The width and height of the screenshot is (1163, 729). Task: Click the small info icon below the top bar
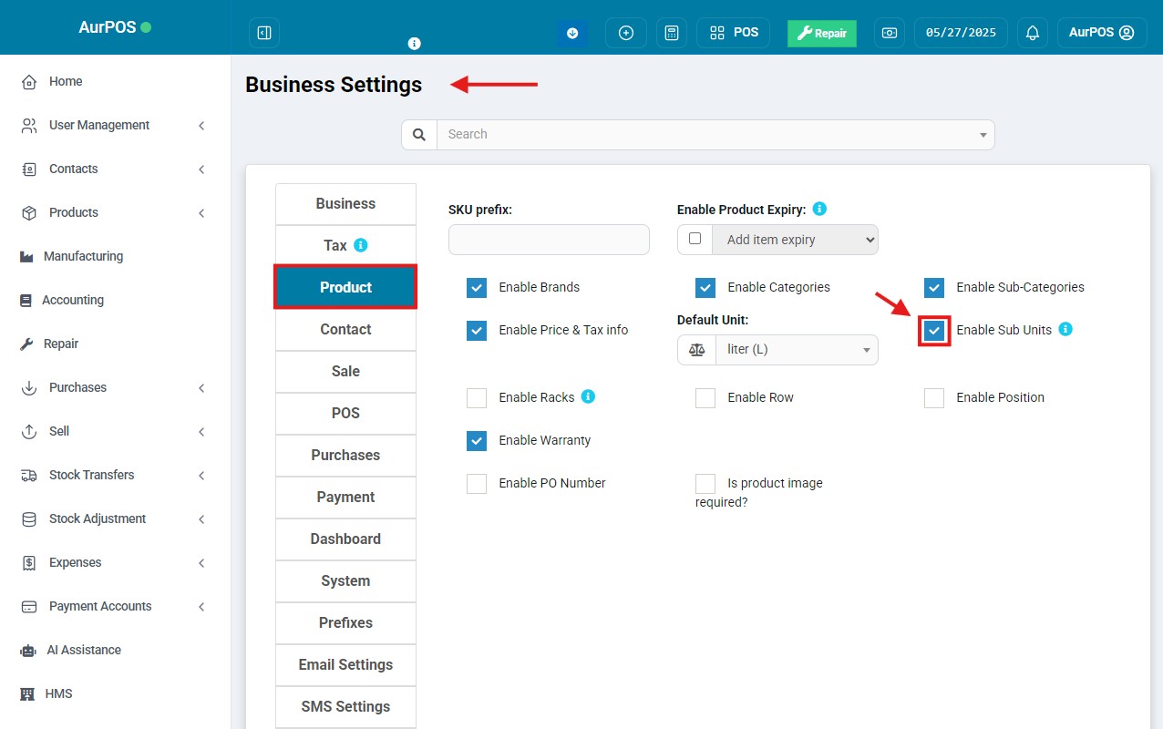(414, 44)
